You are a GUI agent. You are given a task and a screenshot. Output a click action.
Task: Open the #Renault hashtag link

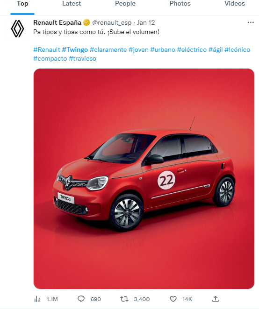(x=47, y=49)
